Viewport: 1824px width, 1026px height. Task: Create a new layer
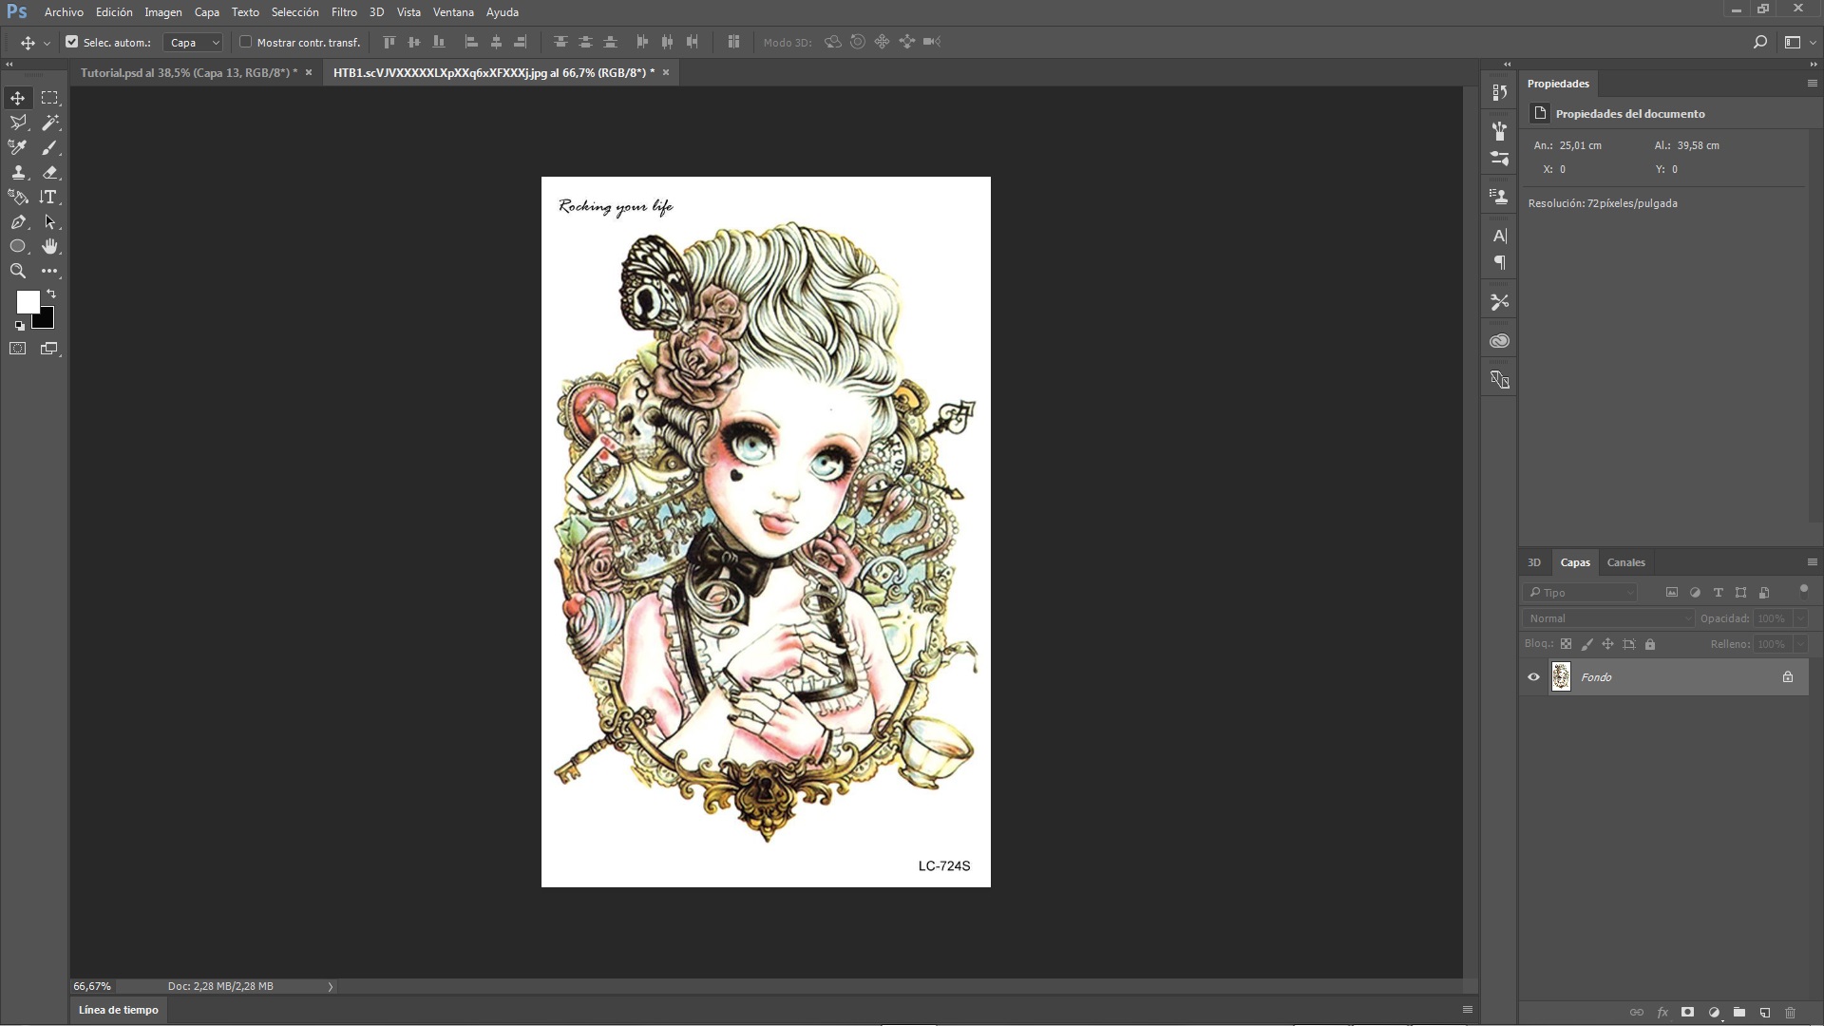[x=1765, y=1013]
